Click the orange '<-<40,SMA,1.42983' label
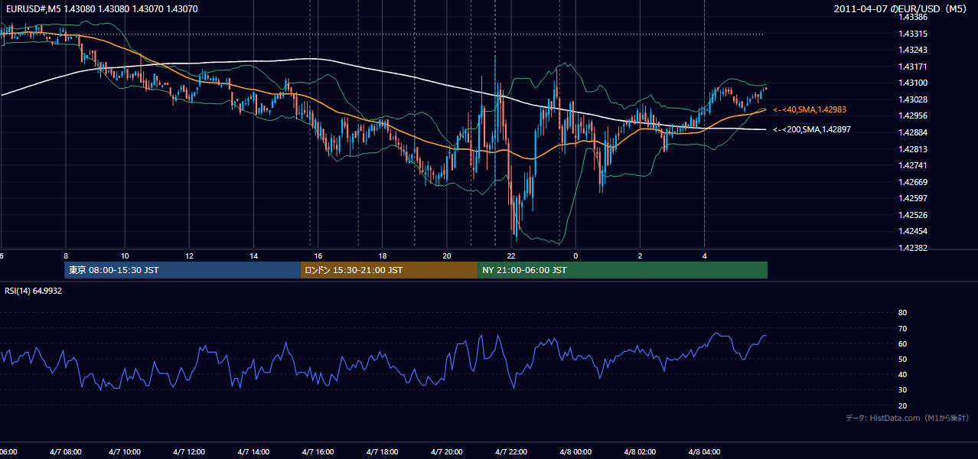The width and height of the screenshot is (978, 459). point(809,110)
